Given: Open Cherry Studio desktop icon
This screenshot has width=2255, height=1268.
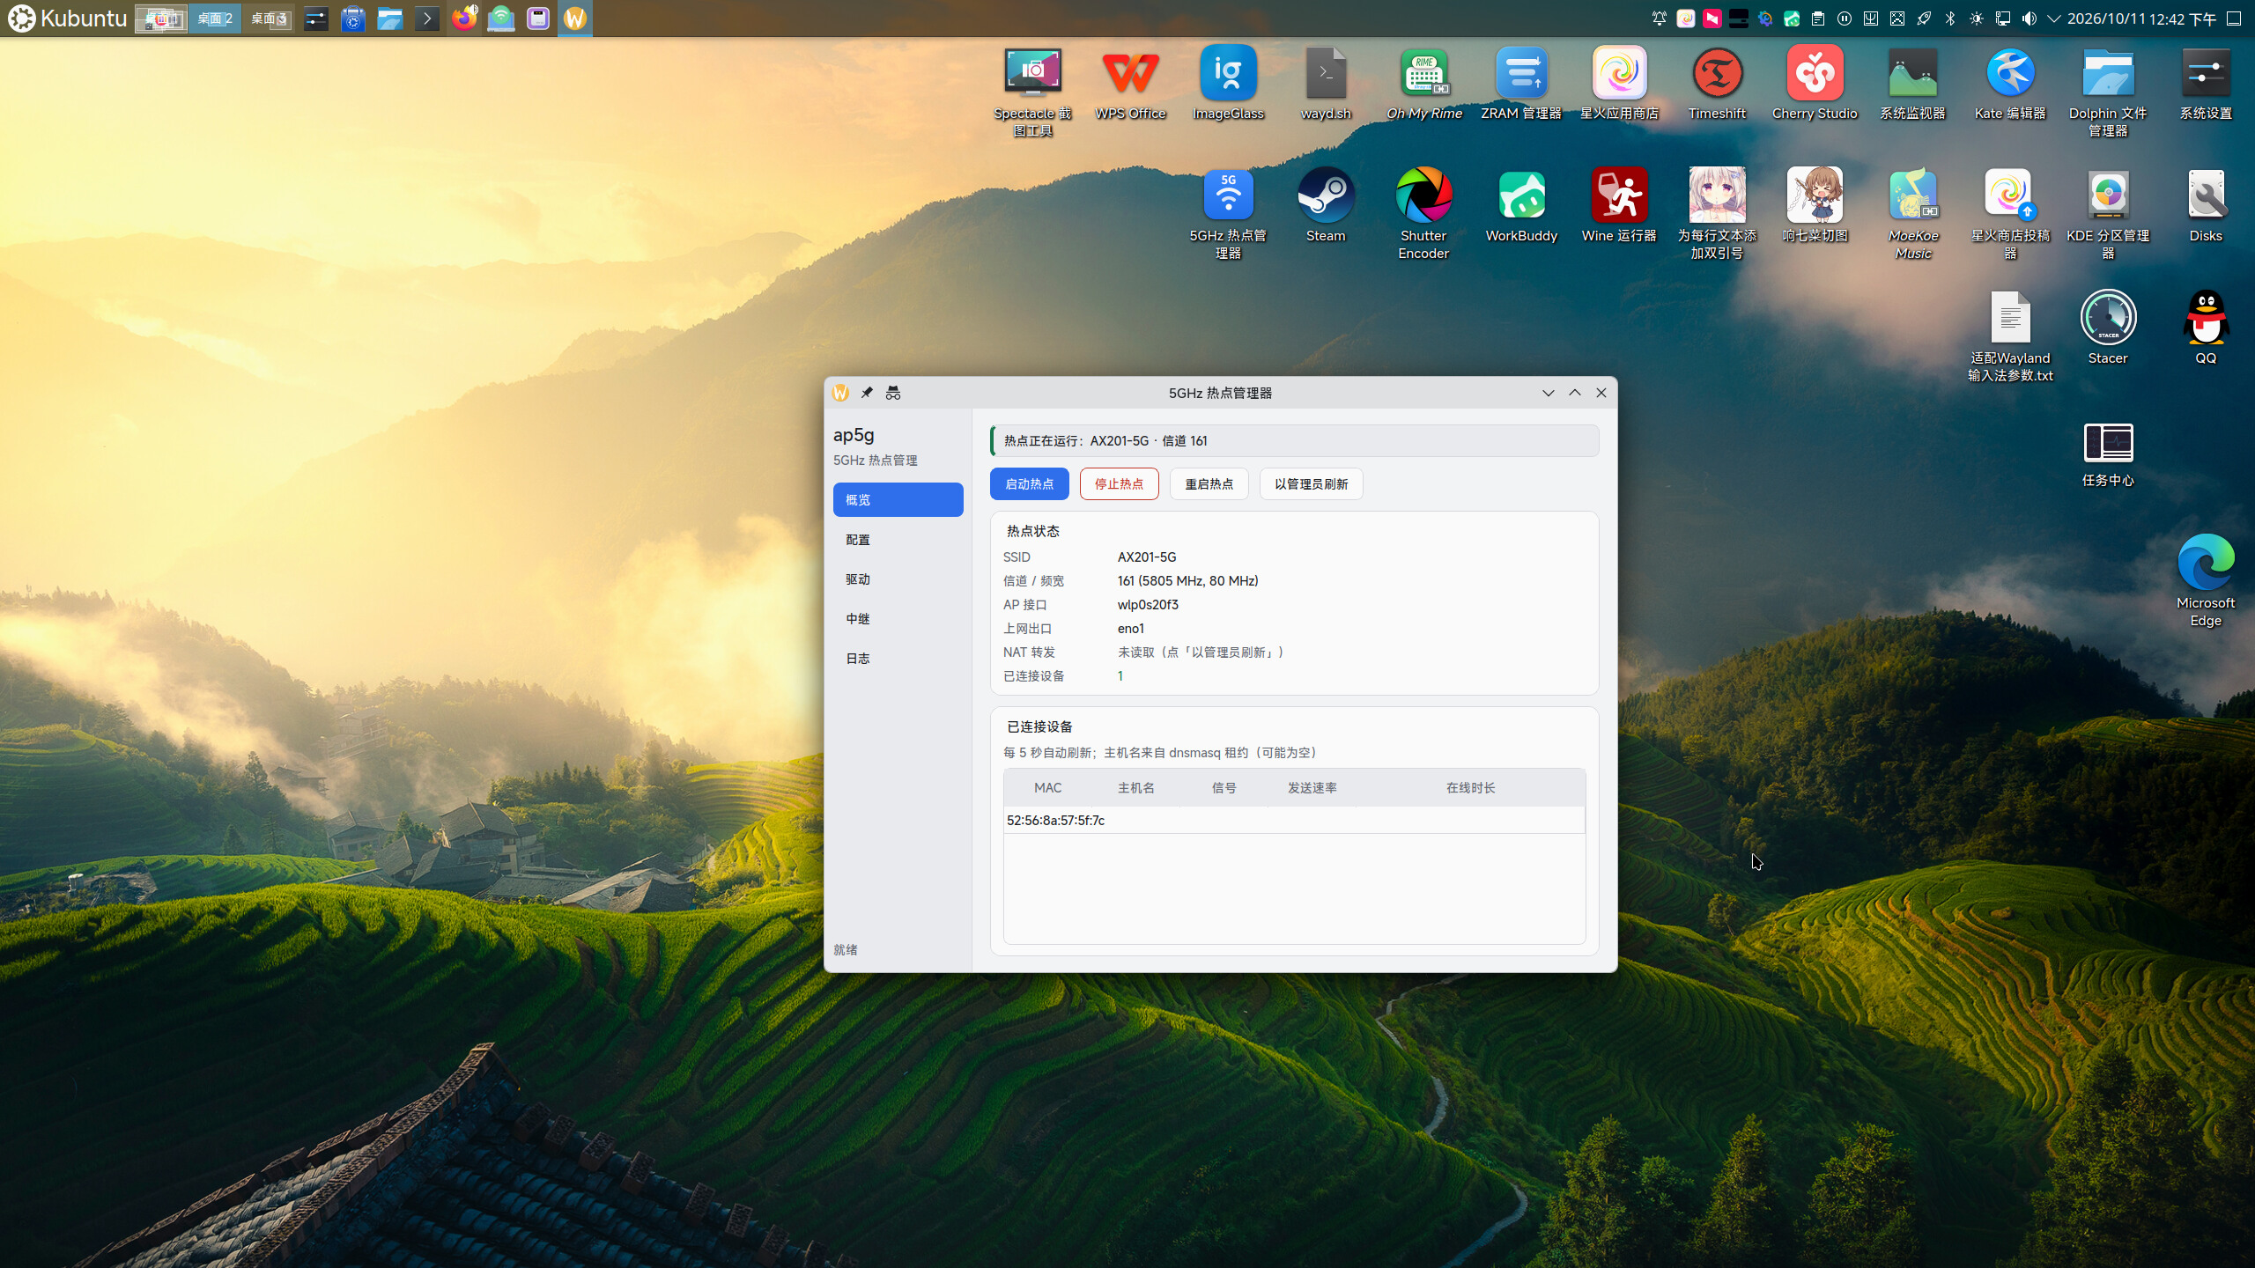Looking at the screenshot, I should coord(1815,83).
